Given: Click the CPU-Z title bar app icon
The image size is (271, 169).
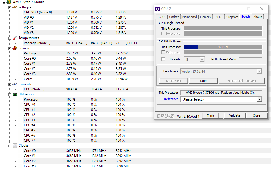Looking at the screenshot, I should [x=157, y=9].
